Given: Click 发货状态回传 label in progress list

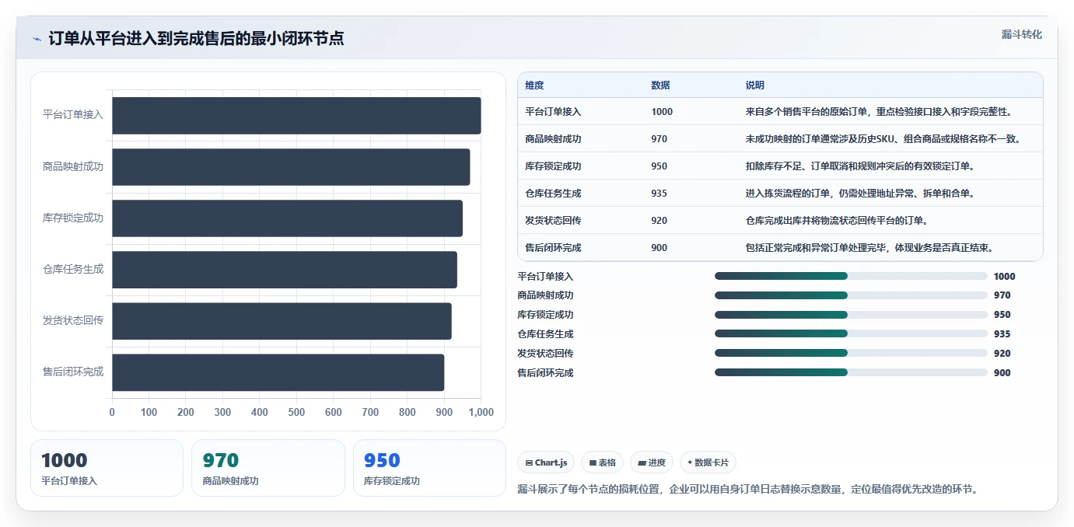Looking at the screenshot, I should pyautogui.click(x=545, y=354).
